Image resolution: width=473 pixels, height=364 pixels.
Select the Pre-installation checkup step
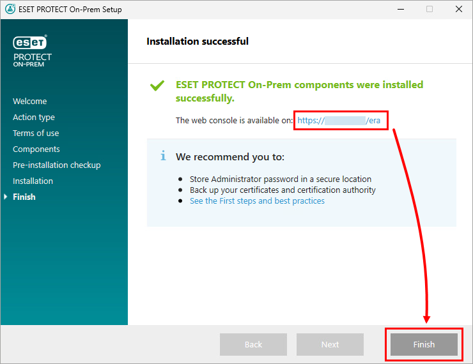pos(57,165)
